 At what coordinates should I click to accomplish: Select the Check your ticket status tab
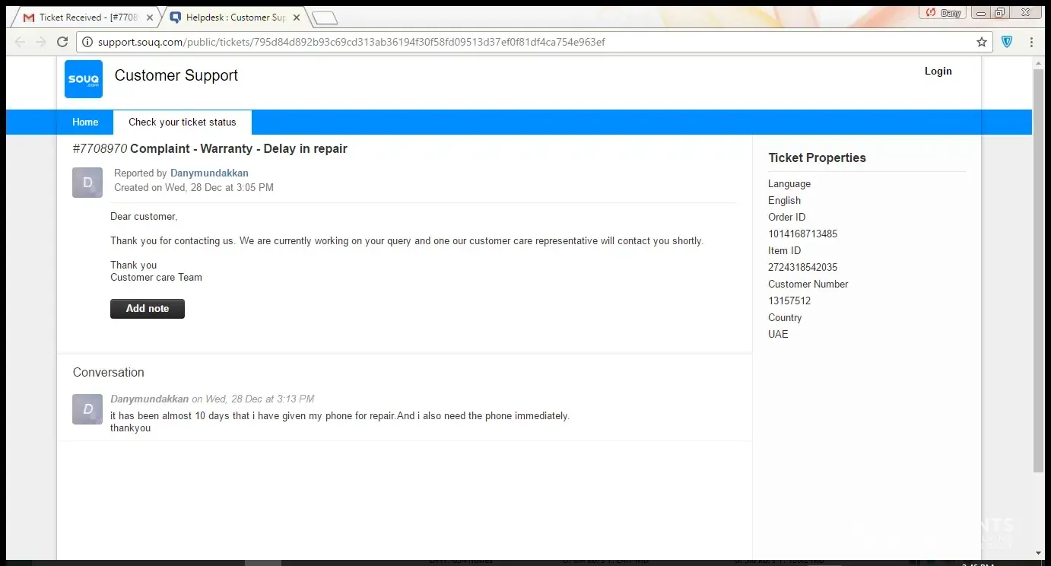pyautogui.click(x=183, y=122)
